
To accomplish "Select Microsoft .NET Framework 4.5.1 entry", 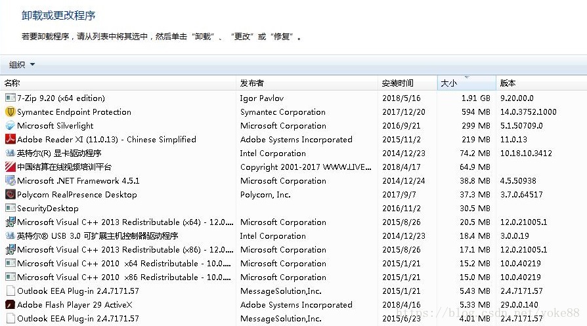I will pyautogui.click(x=78, y=180).
